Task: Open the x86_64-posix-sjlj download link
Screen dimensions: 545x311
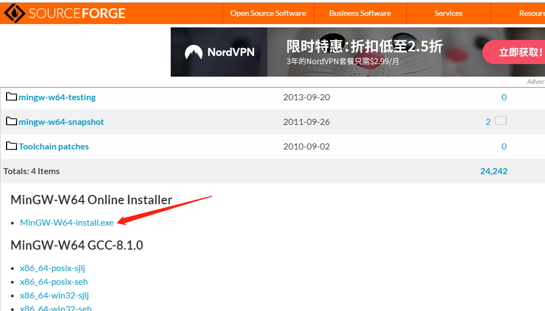Action: click(x=53, y=268)
